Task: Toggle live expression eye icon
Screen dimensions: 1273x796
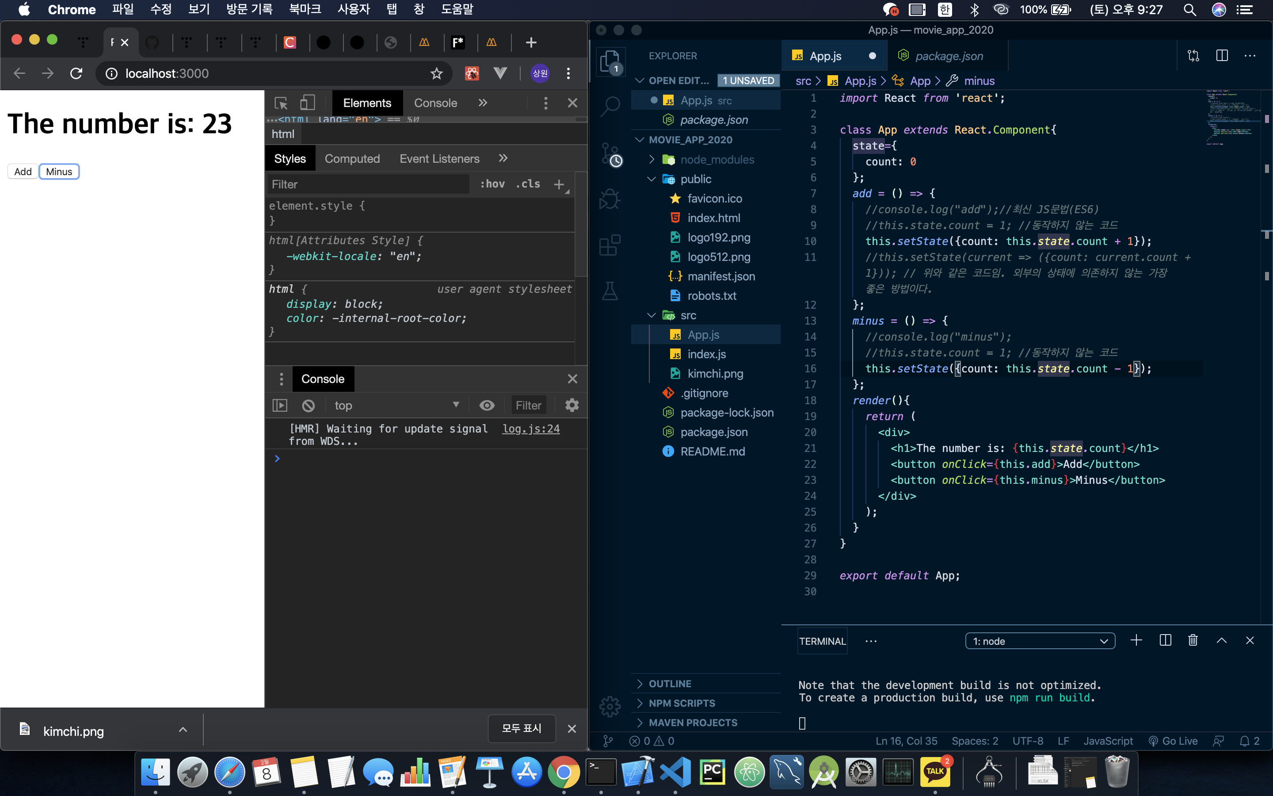Action: point(487,406)
